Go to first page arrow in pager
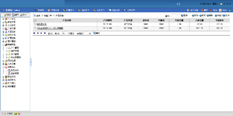233x116 pixels. [34, 33]
